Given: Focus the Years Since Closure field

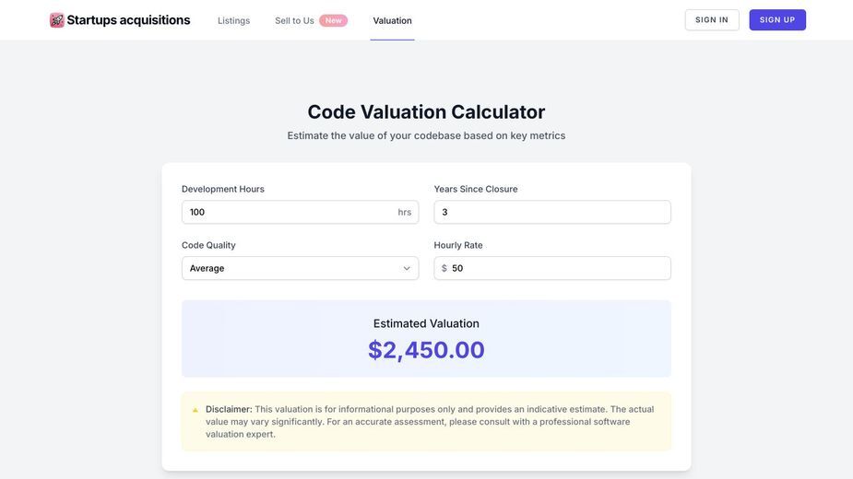Looking at the screenshot, I should coord(552,212).
